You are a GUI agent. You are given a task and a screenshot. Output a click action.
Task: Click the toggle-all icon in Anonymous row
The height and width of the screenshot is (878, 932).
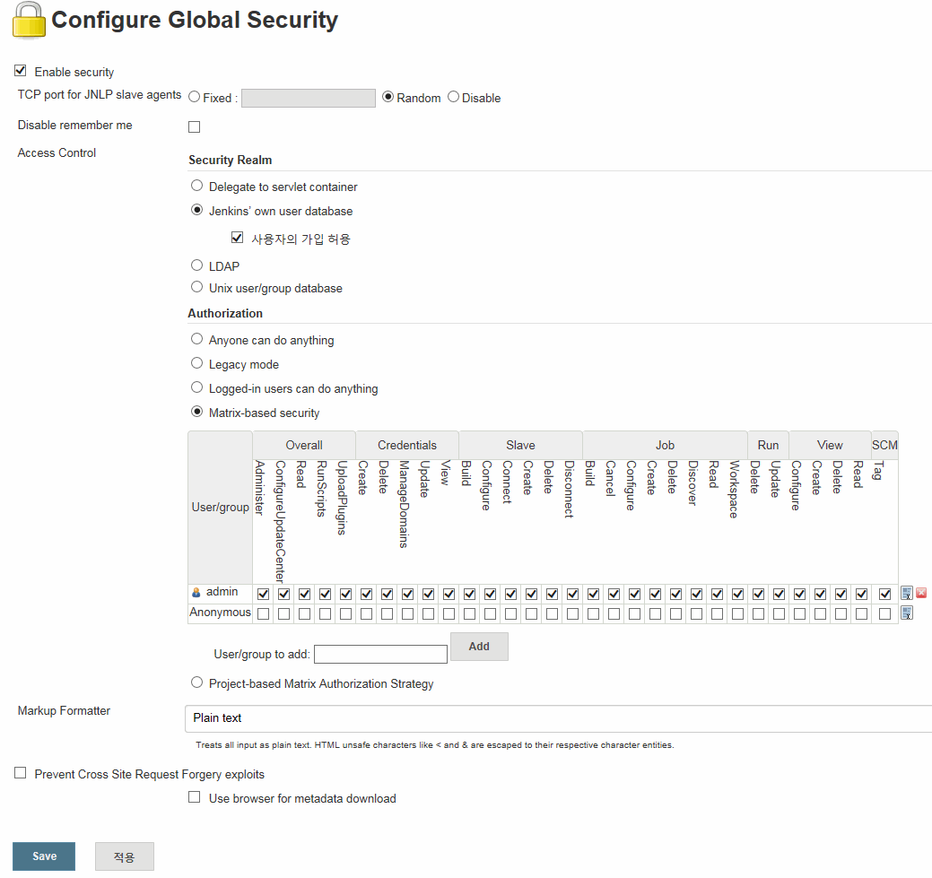click(x=907, y=613)
